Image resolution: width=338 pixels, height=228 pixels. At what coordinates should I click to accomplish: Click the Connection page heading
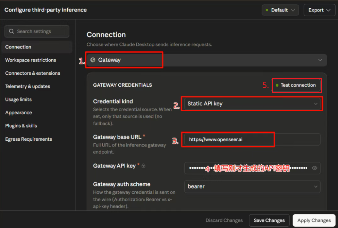coord(106,35)
